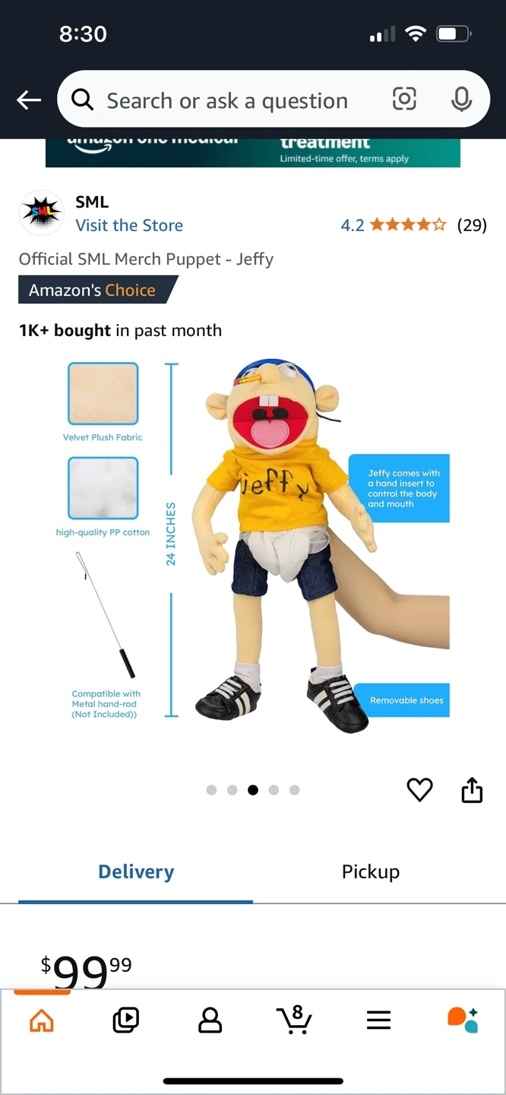Open the shopping cart with 8 items
Screen dimensions: 506x1095
click(x=294, y=1019)
